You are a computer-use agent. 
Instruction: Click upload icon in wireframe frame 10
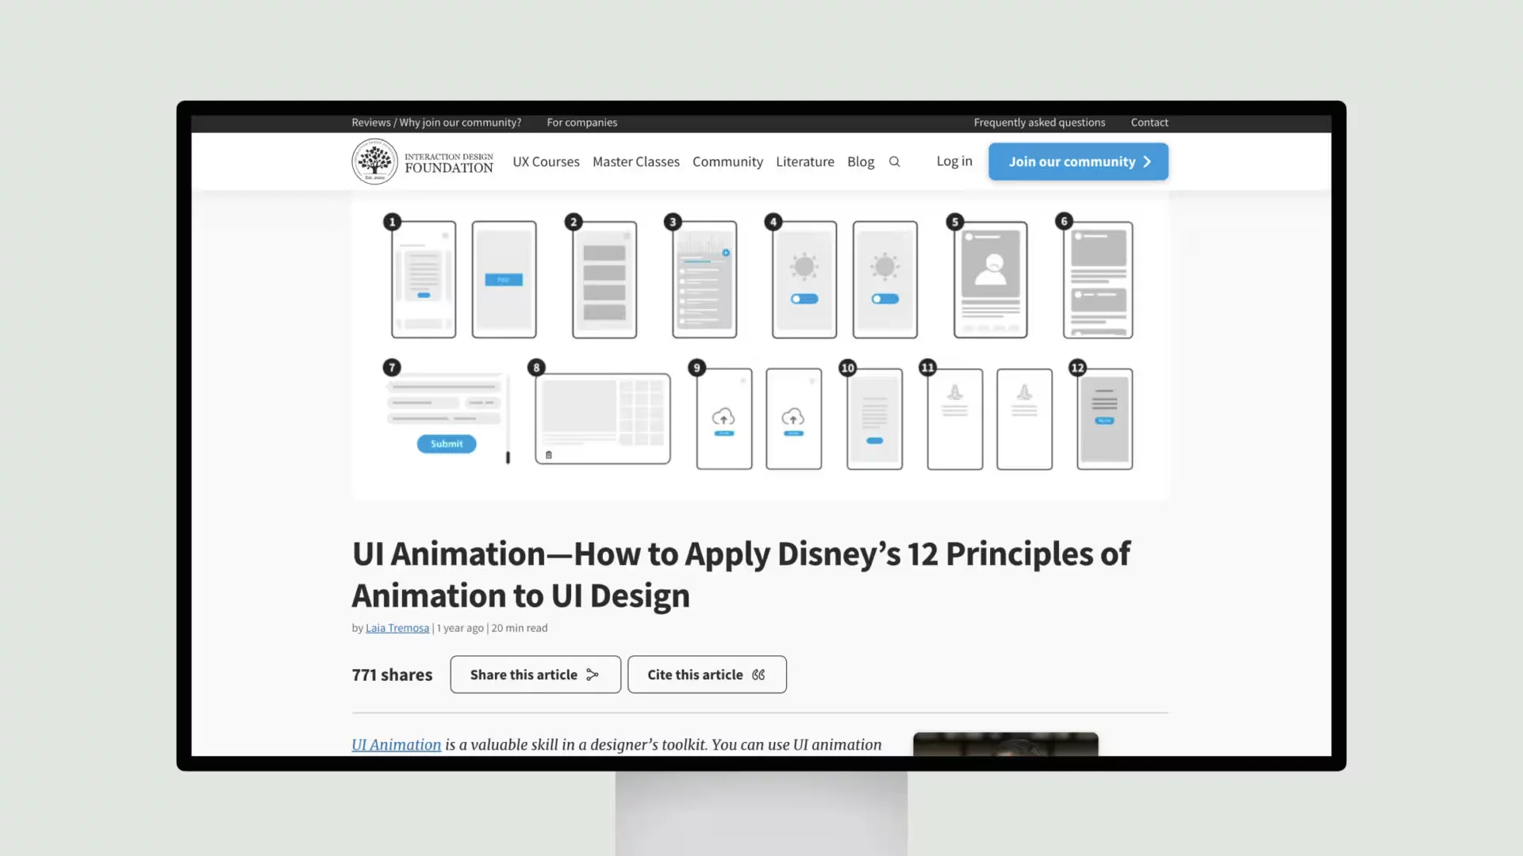793,418
